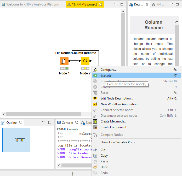Click the KNIME Console heading
Viewport: 182px width, 176px height.
68,129
